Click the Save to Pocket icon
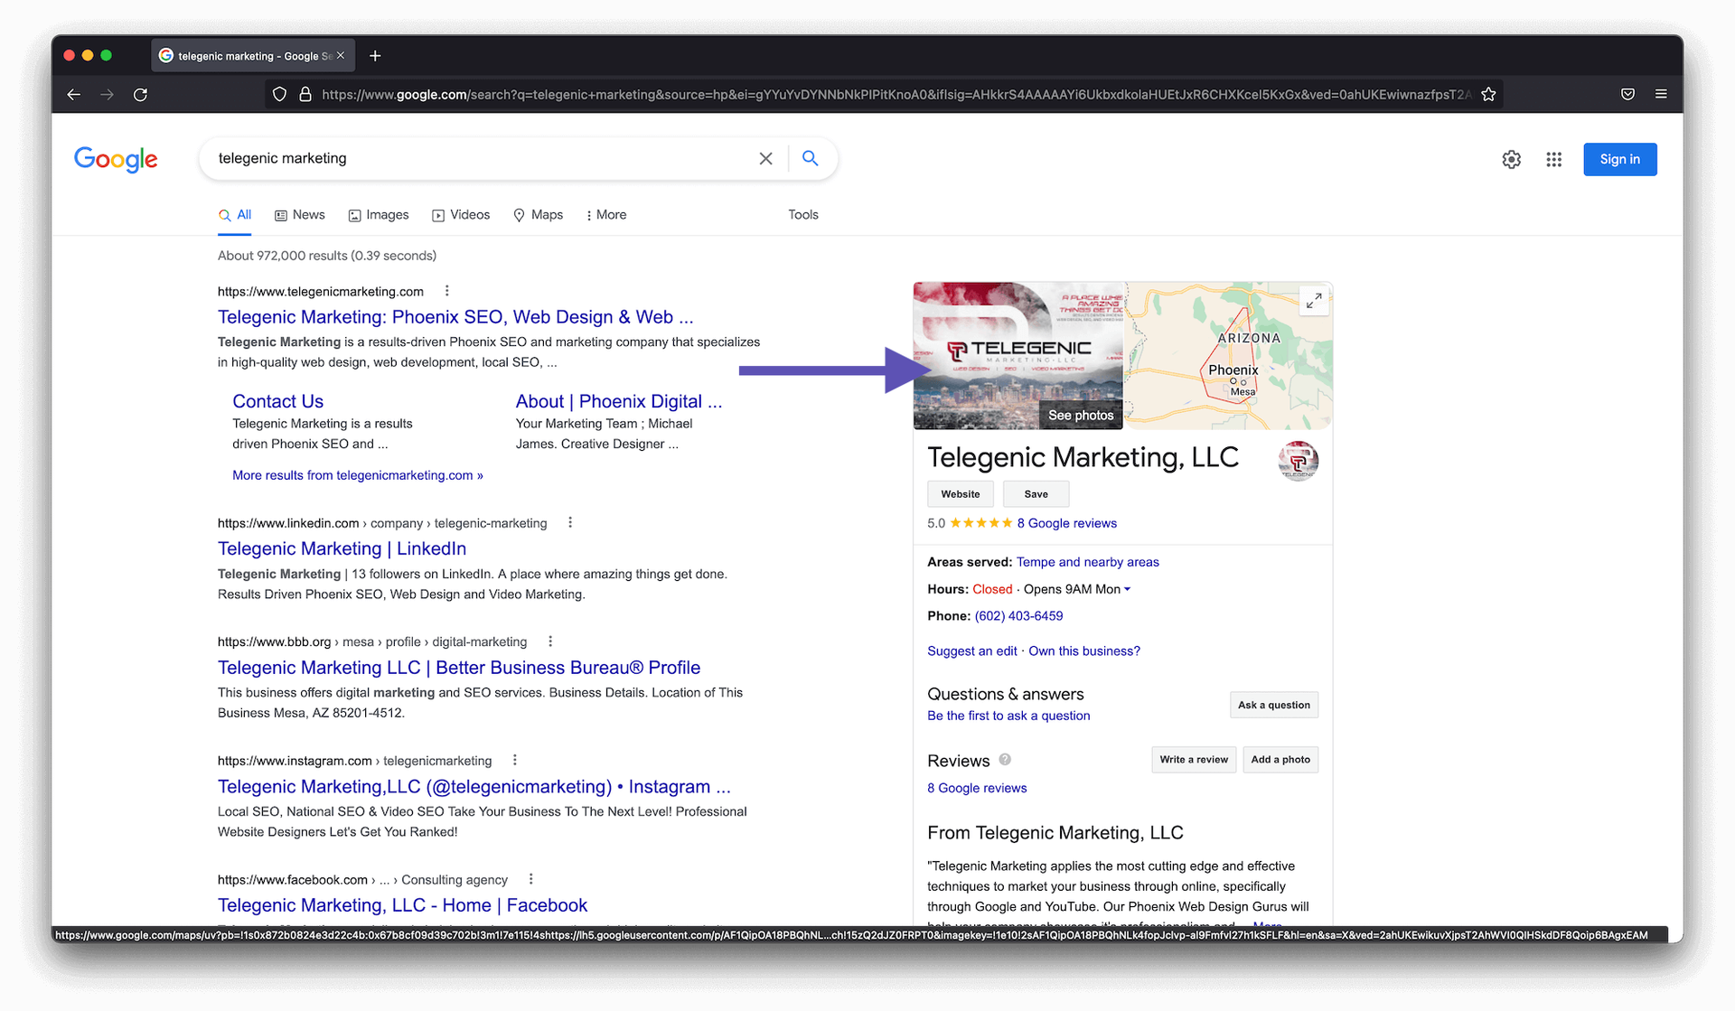This screenshot has width=1735, height=1011. (1627, 94)
